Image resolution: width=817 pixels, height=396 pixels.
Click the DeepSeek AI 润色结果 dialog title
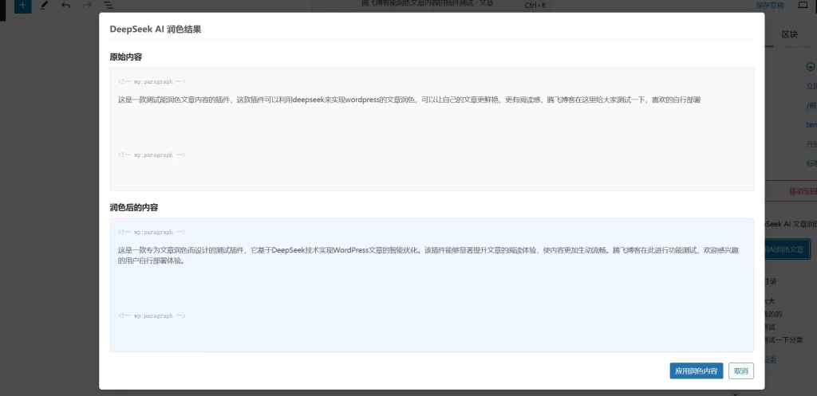(155, 29)
